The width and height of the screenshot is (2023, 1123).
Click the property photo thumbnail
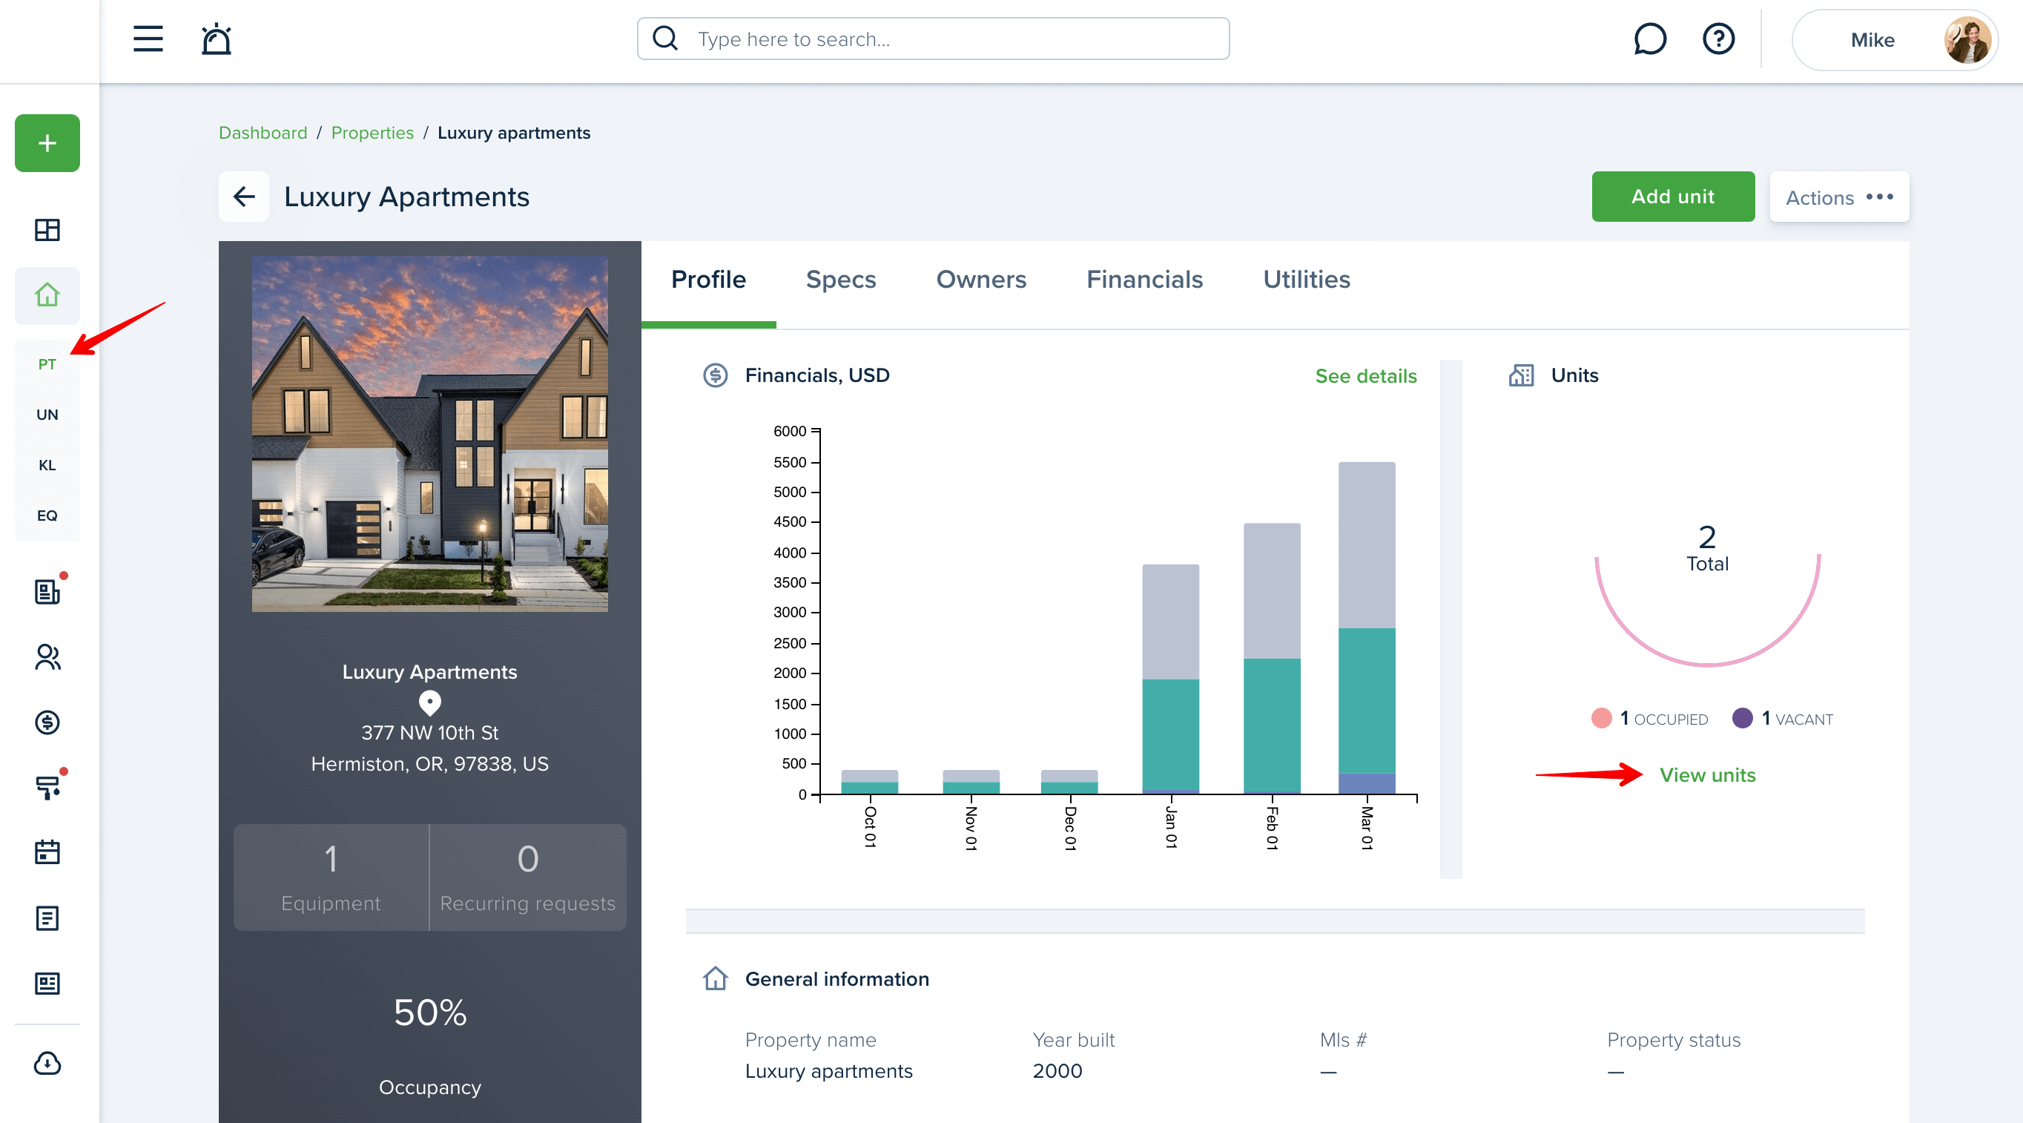[429, 433]
